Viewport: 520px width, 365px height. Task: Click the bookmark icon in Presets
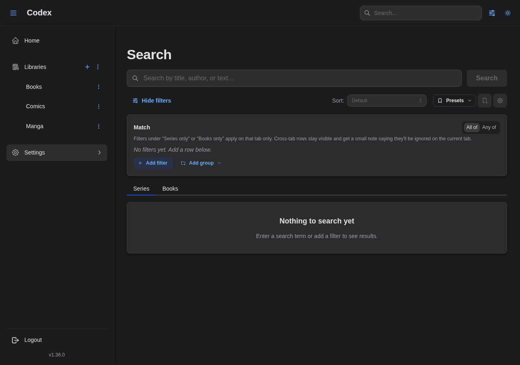440,101
